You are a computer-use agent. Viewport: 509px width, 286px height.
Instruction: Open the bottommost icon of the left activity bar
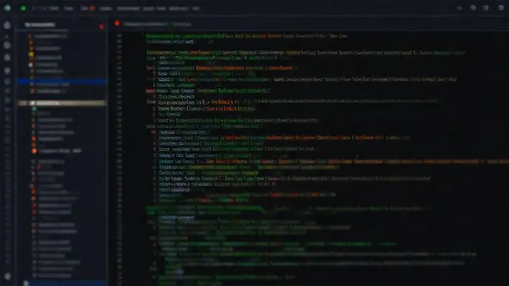point(8,276)
